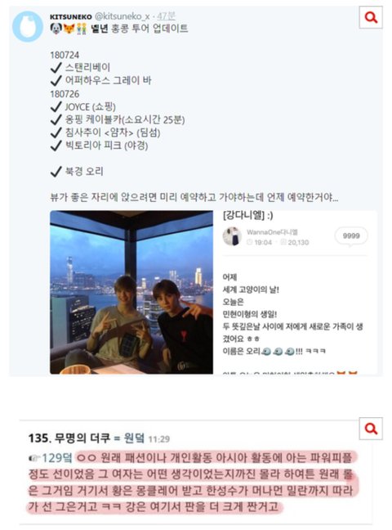
Task: Click the WannaOne다니엘 profile picture
Action: [x=232, y=236]
